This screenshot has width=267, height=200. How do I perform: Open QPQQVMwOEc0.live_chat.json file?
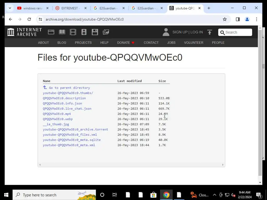[x=67, y=109]
